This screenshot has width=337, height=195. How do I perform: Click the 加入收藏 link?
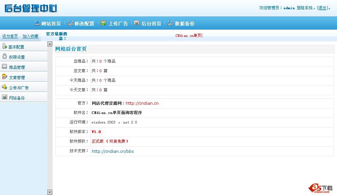click(31, 36)
